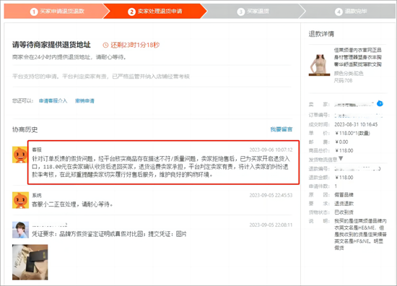Open the 卖家处理退货申请 step tab

[155, 11]
